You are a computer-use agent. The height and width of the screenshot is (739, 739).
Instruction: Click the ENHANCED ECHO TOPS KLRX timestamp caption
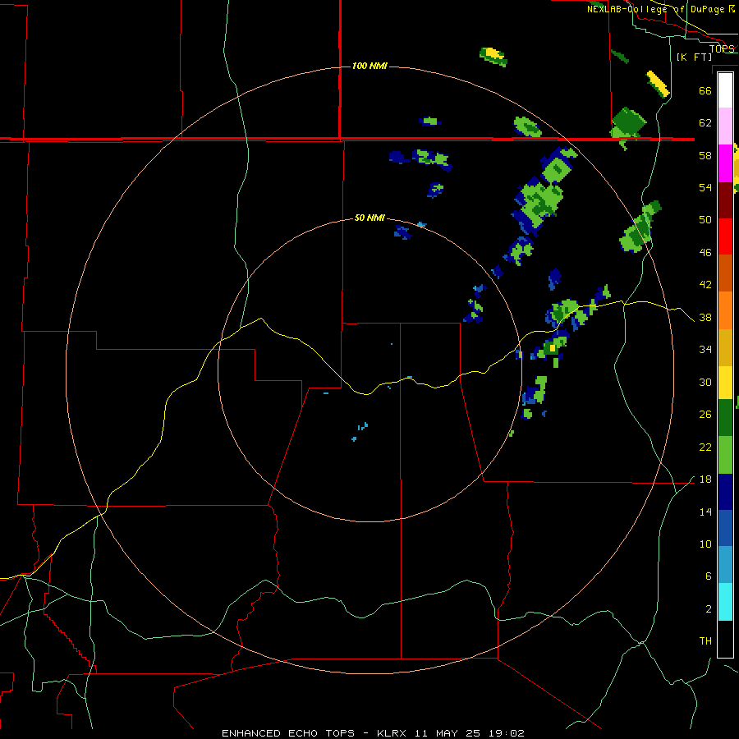373,733
